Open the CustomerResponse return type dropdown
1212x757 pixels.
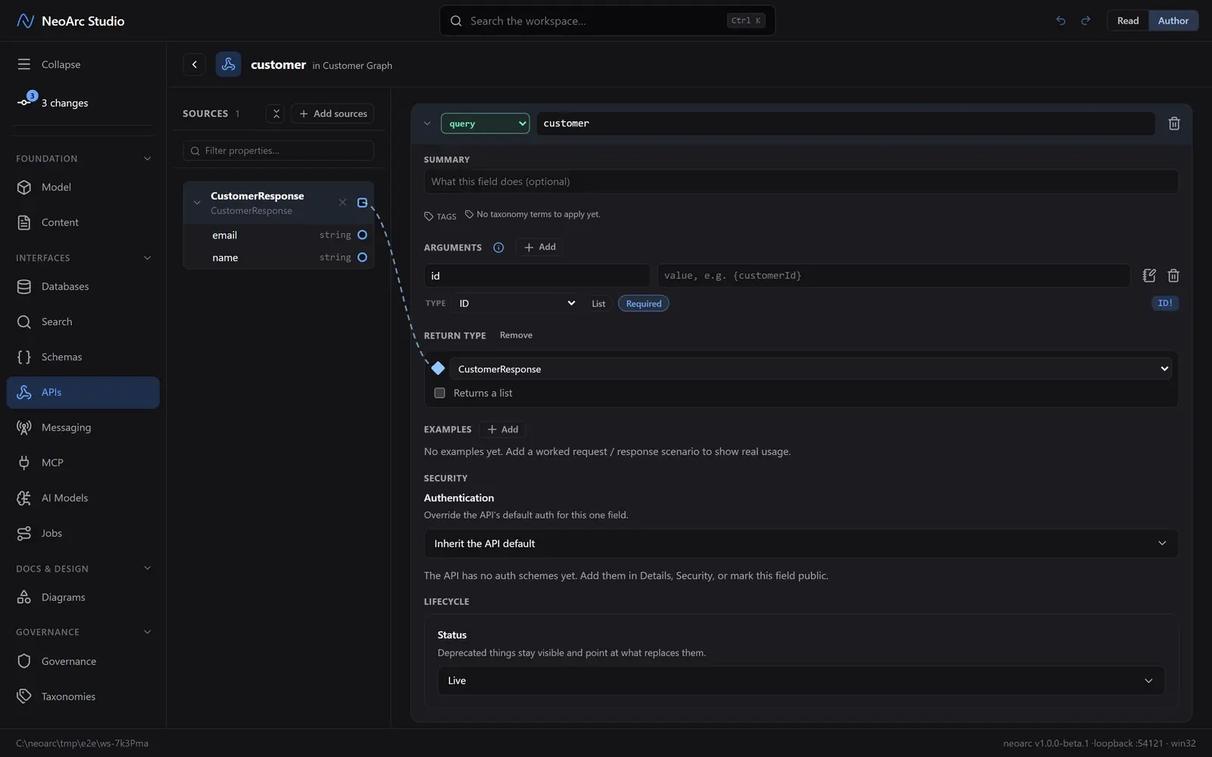(811, 369)
